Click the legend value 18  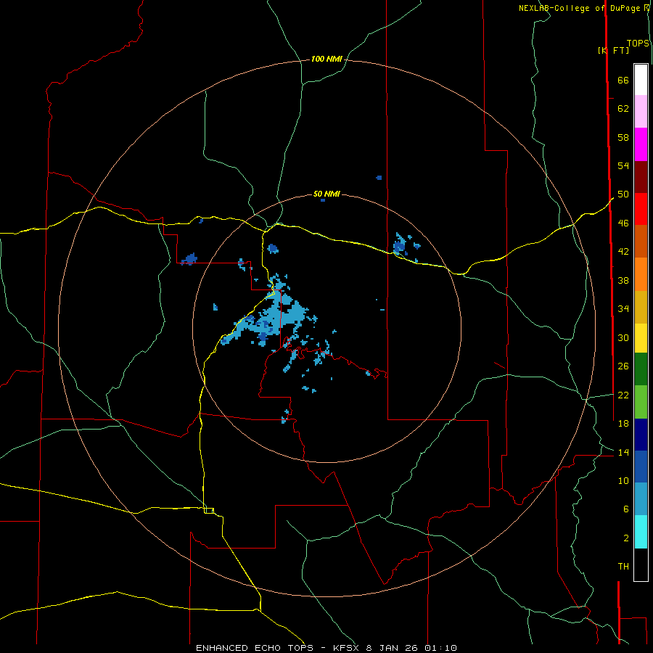(623, 424)
